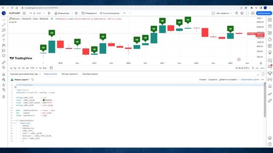The width and height of the screenshot is (273, 153).
Task: Open the help question mark icon
Action: tap(270, 144)
